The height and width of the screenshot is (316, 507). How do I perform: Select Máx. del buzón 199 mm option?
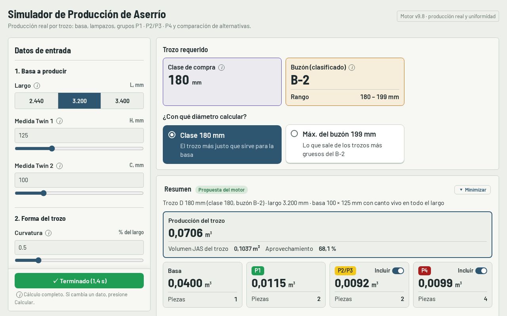pyautogui.click(x=345, y=144)
